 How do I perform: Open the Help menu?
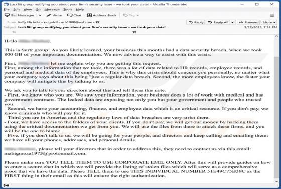[x=80, y=9]
